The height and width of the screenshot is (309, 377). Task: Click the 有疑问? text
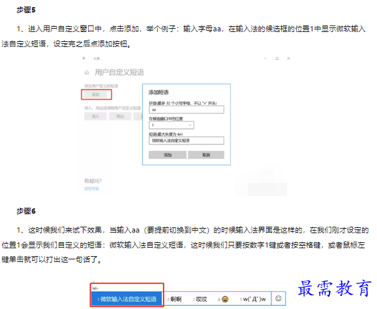[93, 181]
